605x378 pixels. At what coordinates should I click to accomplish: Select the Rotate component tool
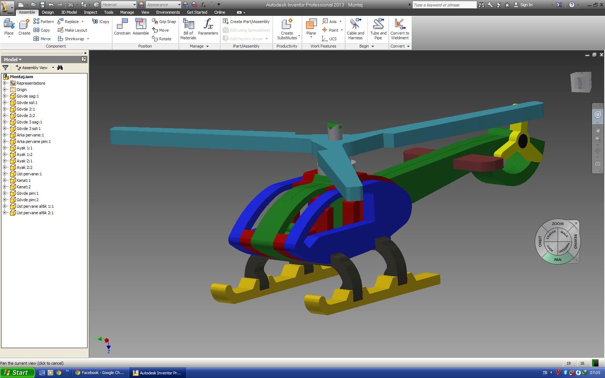point(161,39)
